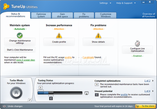
Task: Click the shopping cart icon in the status bar
Action: pyautogui.click(x=137, y=106)
